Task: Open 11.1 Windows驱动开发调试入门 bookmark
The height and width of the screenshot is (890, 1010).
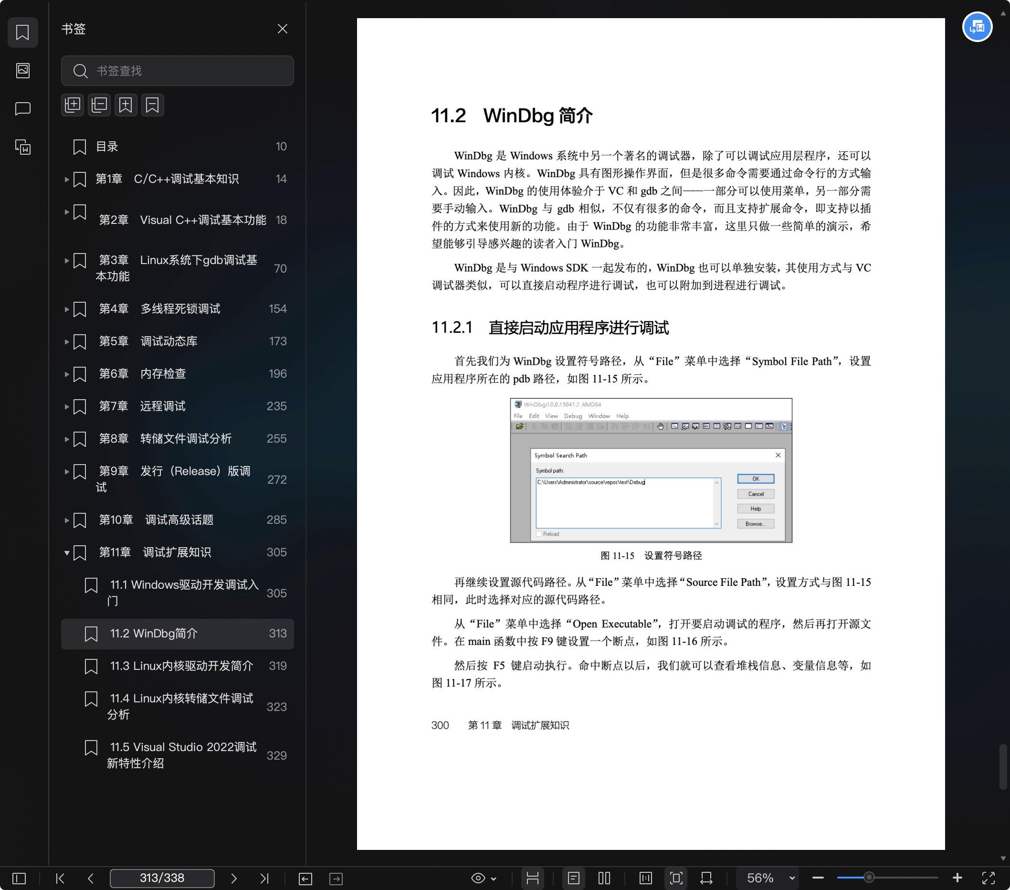Action: pos(178,593)
